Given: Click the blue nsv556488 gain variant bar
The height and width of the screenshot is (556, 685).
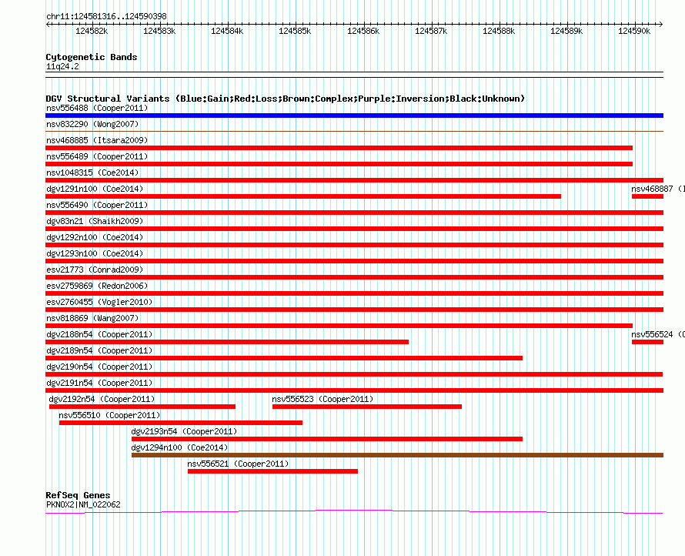Looking at the screenshot, I should [354, 116].
